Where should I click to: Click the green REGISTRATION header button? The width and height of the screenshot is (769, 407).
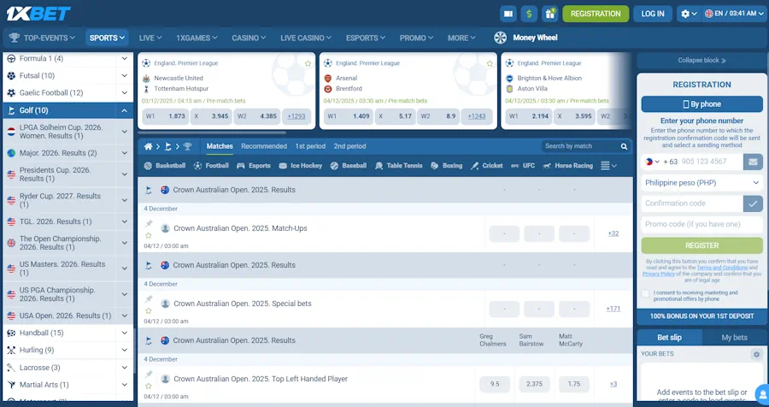pyautogui.click(x=596, y=14)
